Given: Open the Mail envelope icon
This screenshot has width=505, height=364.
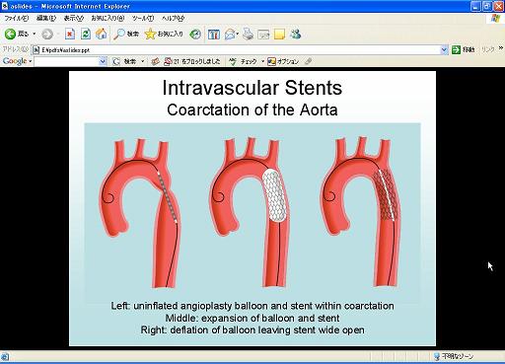Looking at the screenshot, I should (x=231, y=35).
